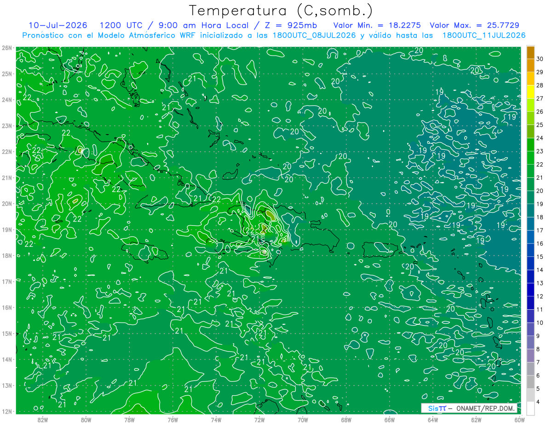Click the '12N' latitude label
This screenshot has width=552, height=426.
coord(7,411)
